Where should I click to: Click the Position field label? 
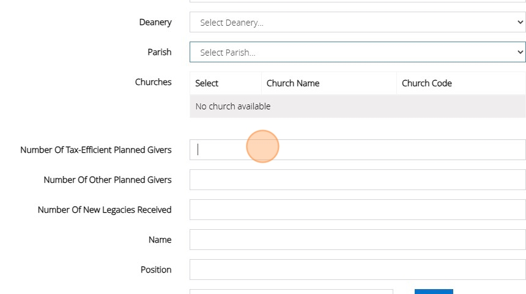coord(156,270)
